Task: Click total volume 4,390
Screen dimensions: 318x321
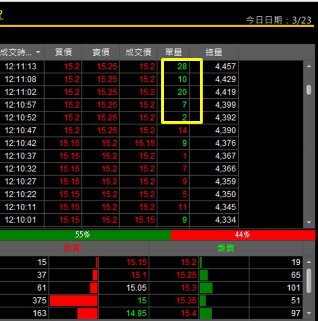Action: (x=225, y=130)
